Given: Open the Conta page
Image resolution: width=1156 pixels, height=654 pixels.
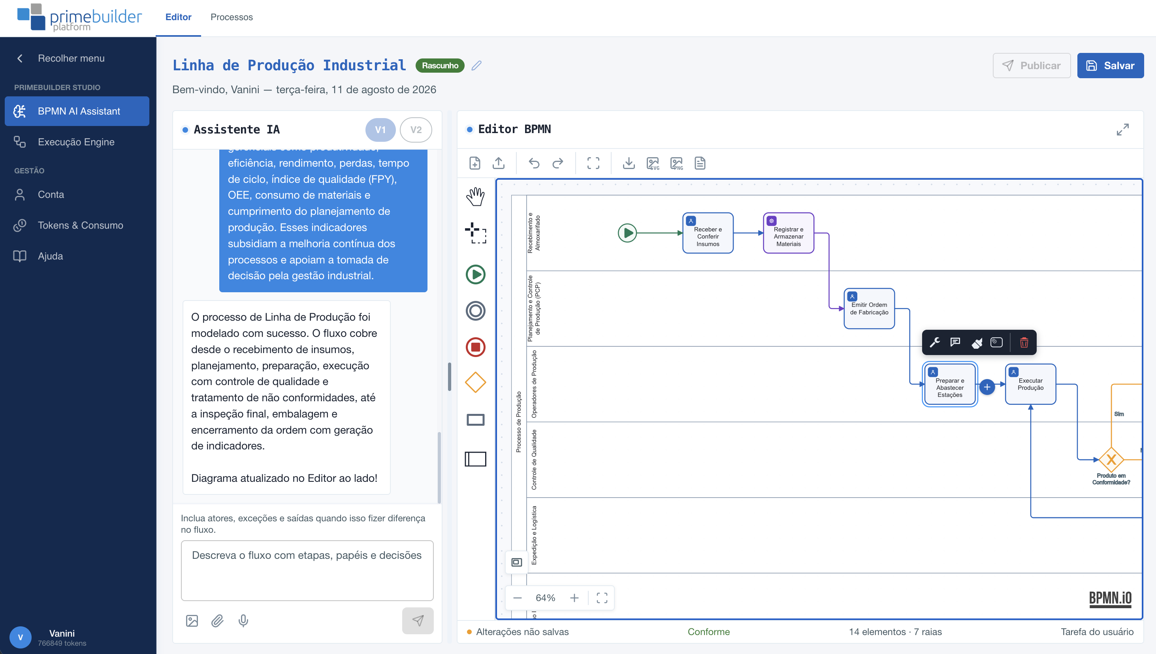Looking at the screenshot, I should point(77,194).
